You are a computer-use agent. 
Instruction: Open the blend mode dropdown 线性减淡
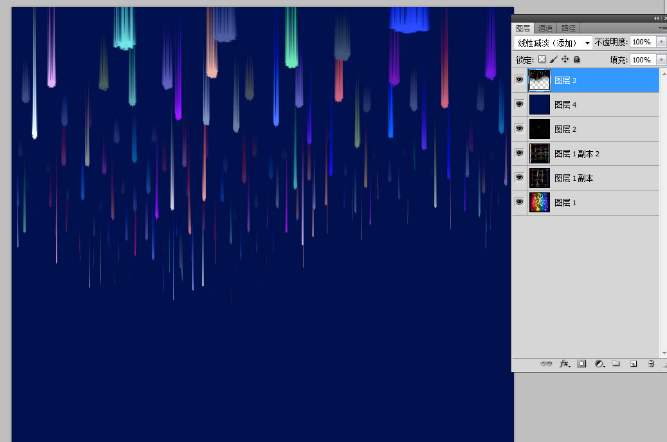553,42
